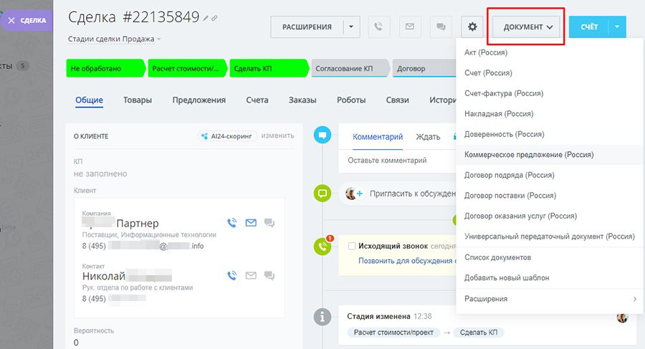Image resolution: width=645 pixels, height=349 pixels.
Task: Click the Расширения button
Action: pos(307,27)
